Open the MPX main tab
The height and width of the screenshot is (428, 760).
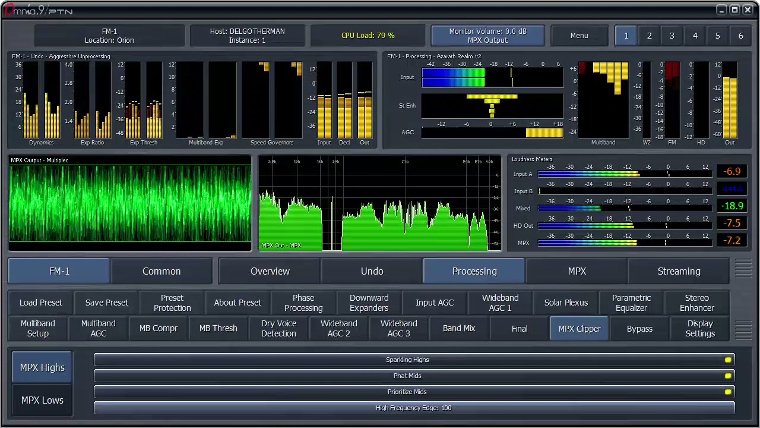click(577, 271)
